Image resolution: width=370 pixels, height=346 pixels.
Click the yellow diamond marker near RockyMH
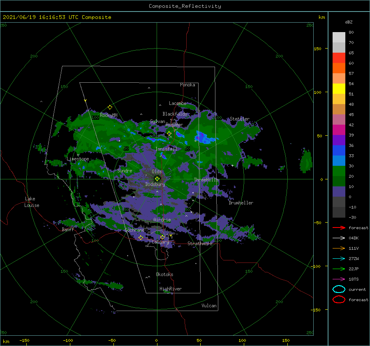[x=110, y=107]
